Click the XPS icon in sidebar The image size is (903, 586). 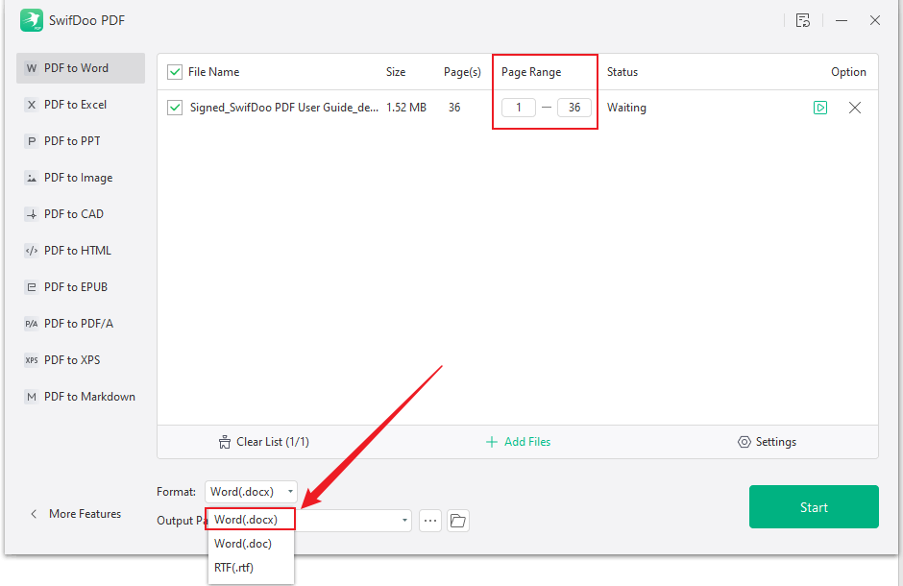(x=32, y=360)
